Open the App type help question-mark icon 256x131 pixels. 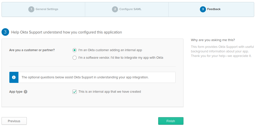point(26,92)
